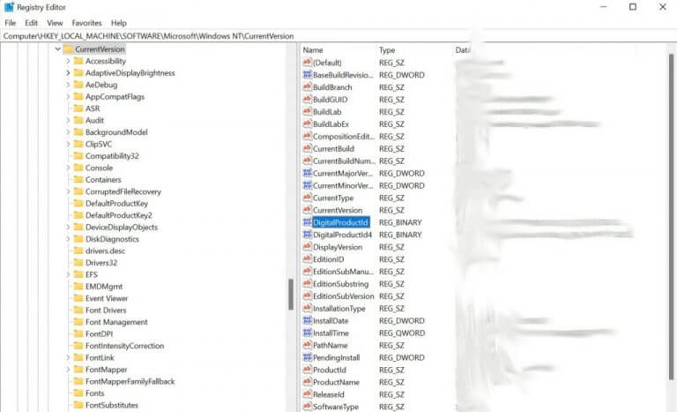677x412 pixels.
Task: Click the Registry Editor title bar icon
Action: 9,7
